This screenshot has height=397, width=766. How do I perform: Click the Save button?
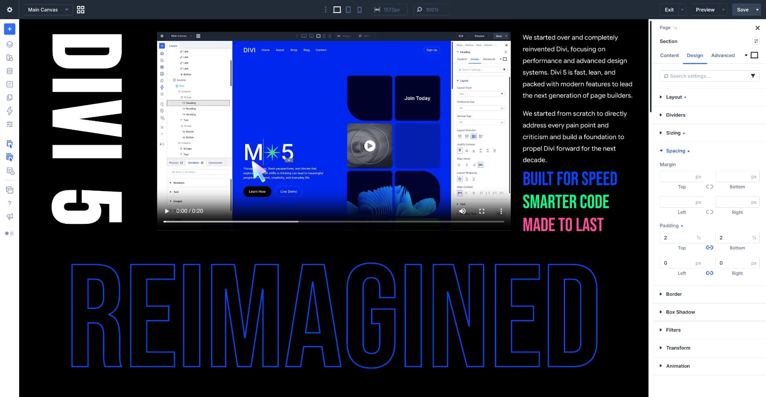(x=743, y=9)
